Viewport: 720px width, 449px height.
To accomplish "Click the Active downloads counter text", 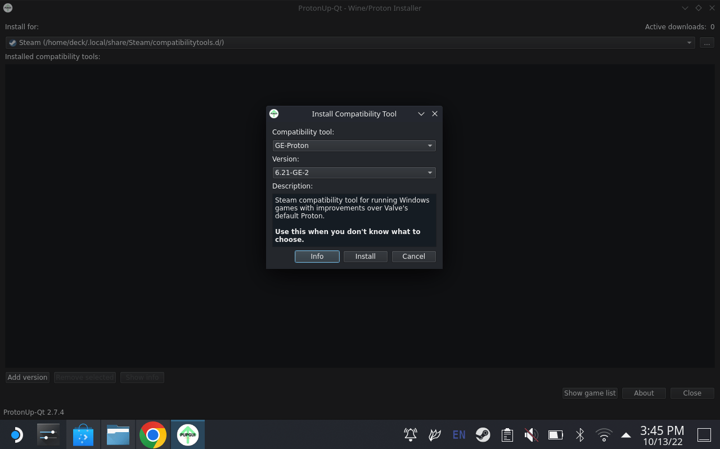I will click(x=680, y=27).
